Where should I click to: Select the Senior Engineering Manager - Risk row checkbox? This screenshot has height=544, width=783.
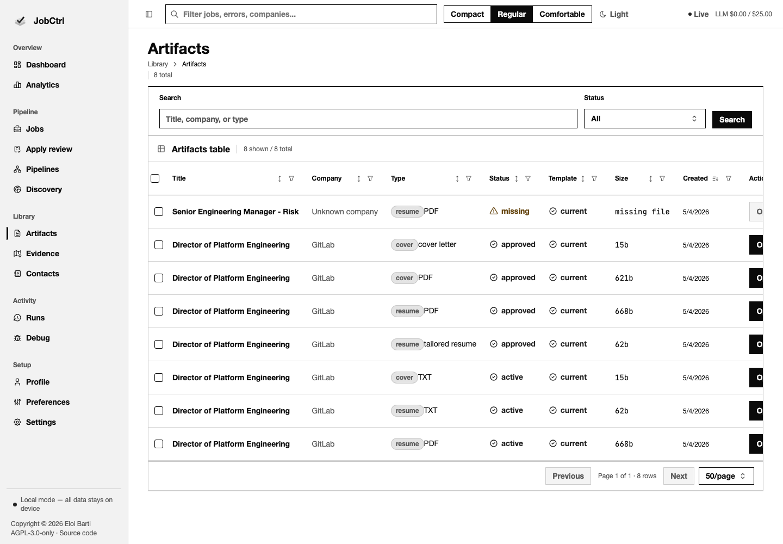[x=159, y=212]
